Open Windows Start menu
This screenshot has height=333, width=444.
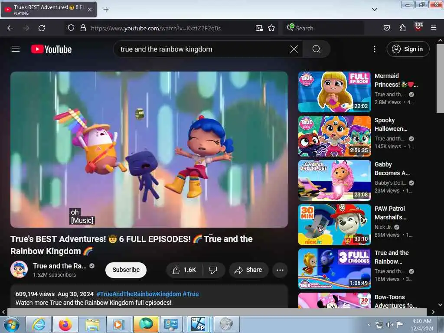pyautogui.click(x=12, y=324)
